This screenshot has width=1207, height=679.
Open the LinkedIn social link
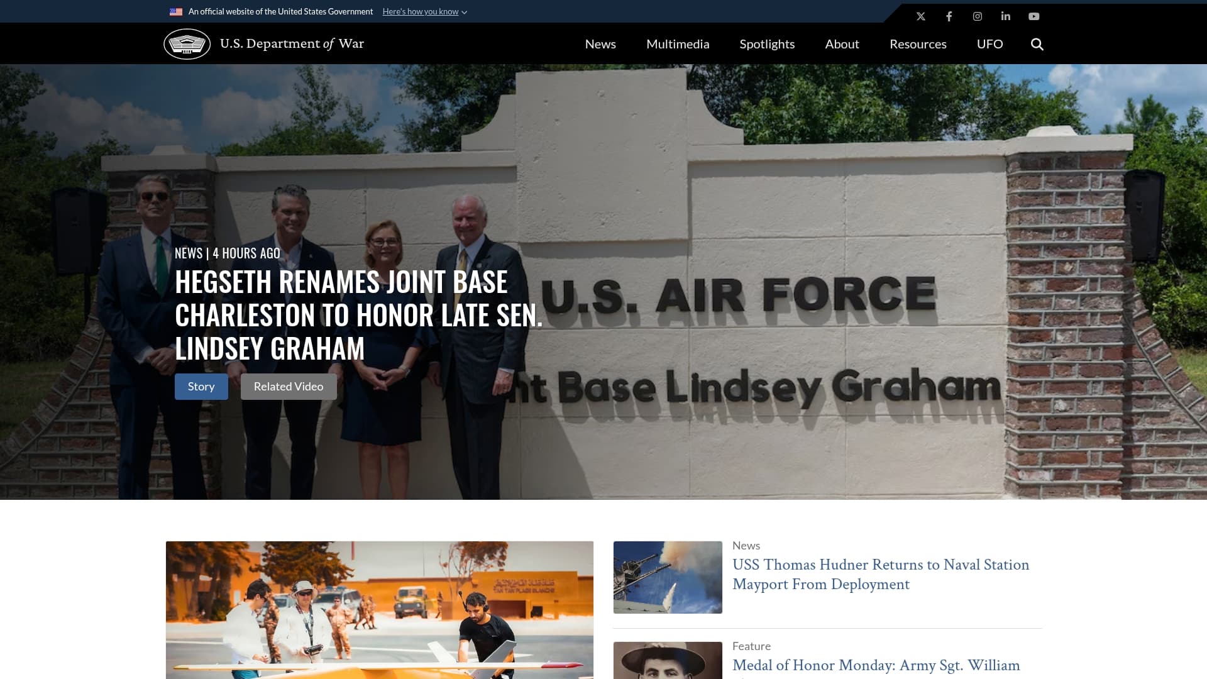coord(1006,16)
